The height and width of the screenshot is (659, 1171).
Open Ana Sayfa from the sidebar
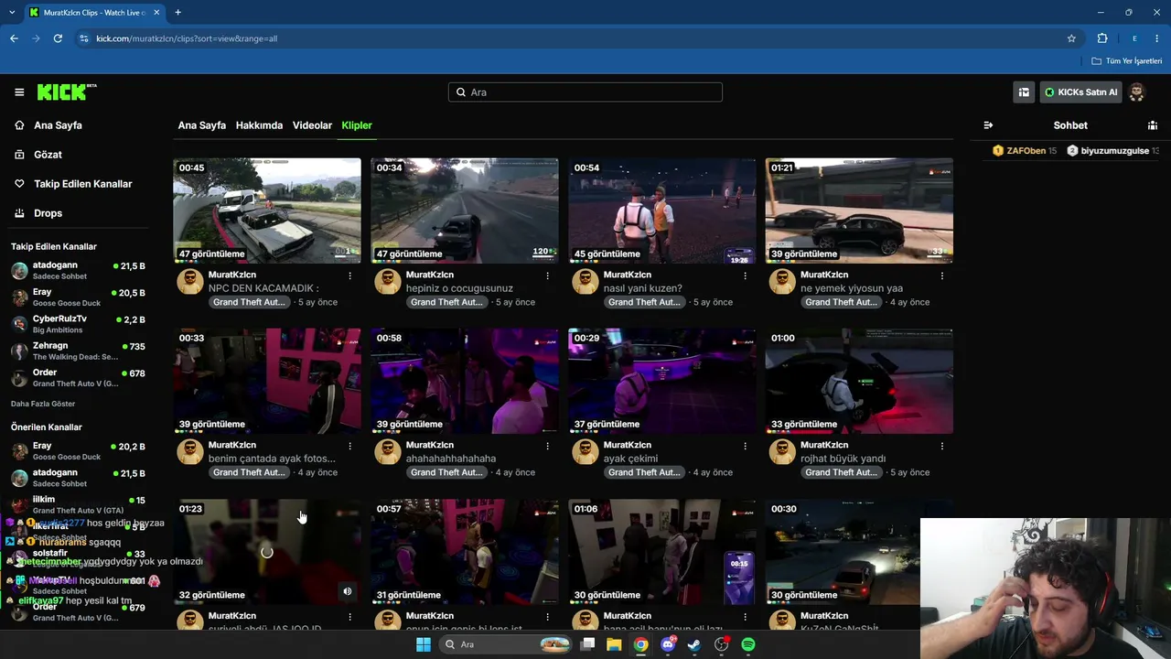point(58,125)
